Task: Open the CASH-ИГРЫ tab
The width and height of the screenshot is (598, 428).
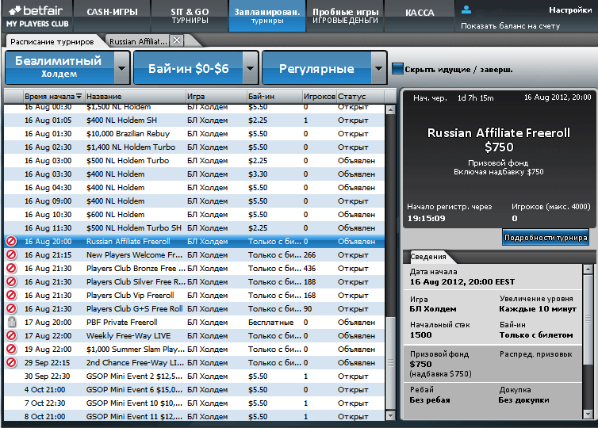Action: pyautogui.click(x=112, y=16)
